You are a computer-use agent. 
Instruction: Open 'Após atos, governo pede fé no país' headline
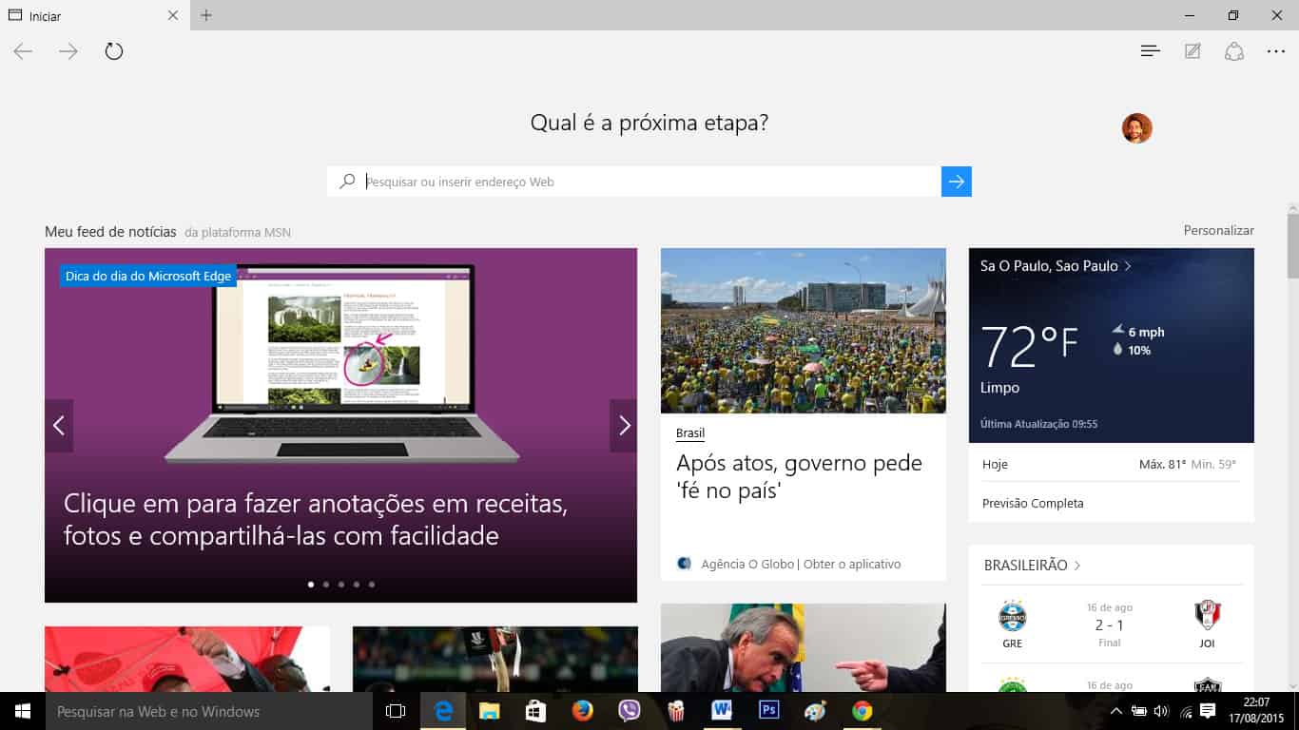coord(799,477)
